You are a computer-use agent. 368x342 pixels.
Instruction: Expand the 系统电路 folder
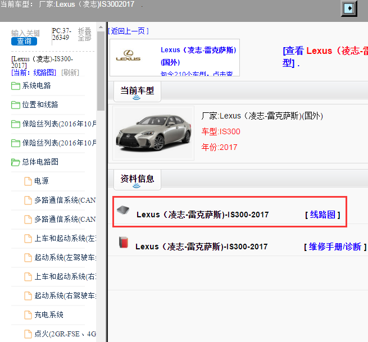[37, 85]
